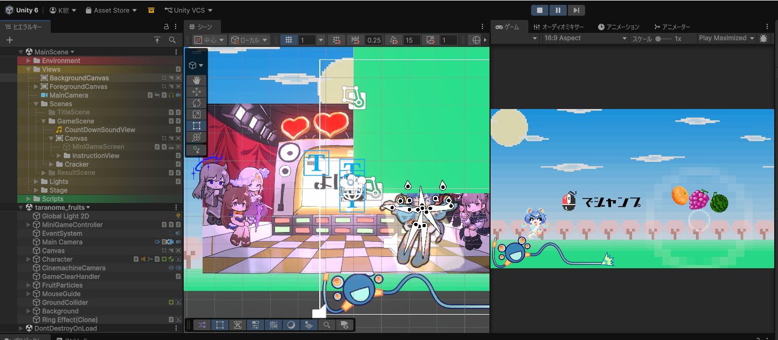The height and width of the screenshot is (340, 778).
Task: Switch to the アニメーション tab
Action: pyautogui.click(x=619, y=26)
